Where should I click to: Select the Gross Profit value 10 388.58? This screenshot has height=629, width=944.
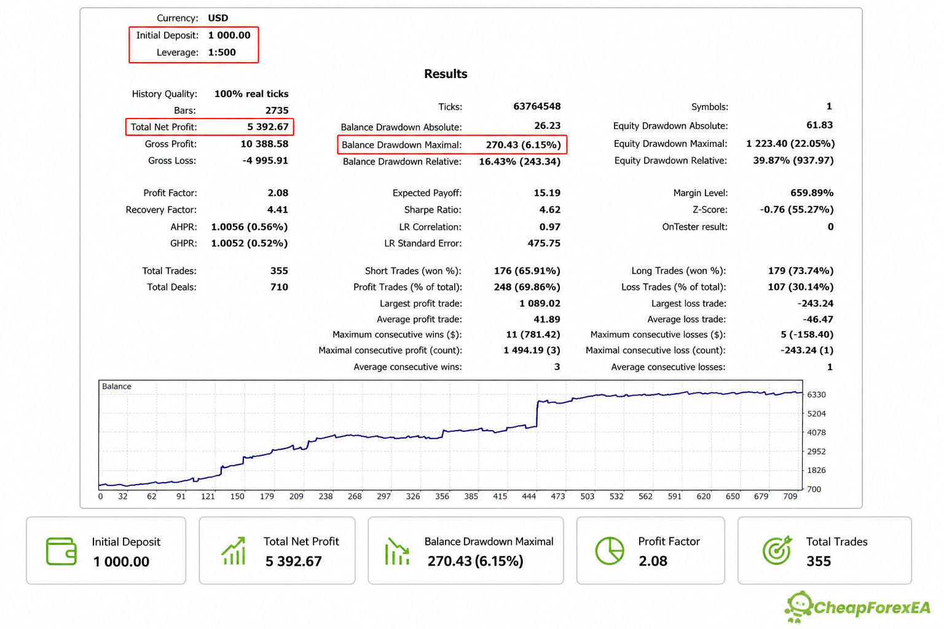coord(264,144)
